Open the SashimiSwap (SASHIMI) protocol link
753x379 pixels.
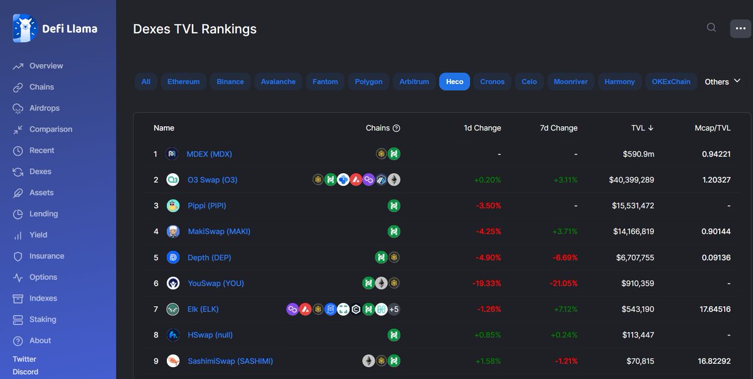coord(230,361)
